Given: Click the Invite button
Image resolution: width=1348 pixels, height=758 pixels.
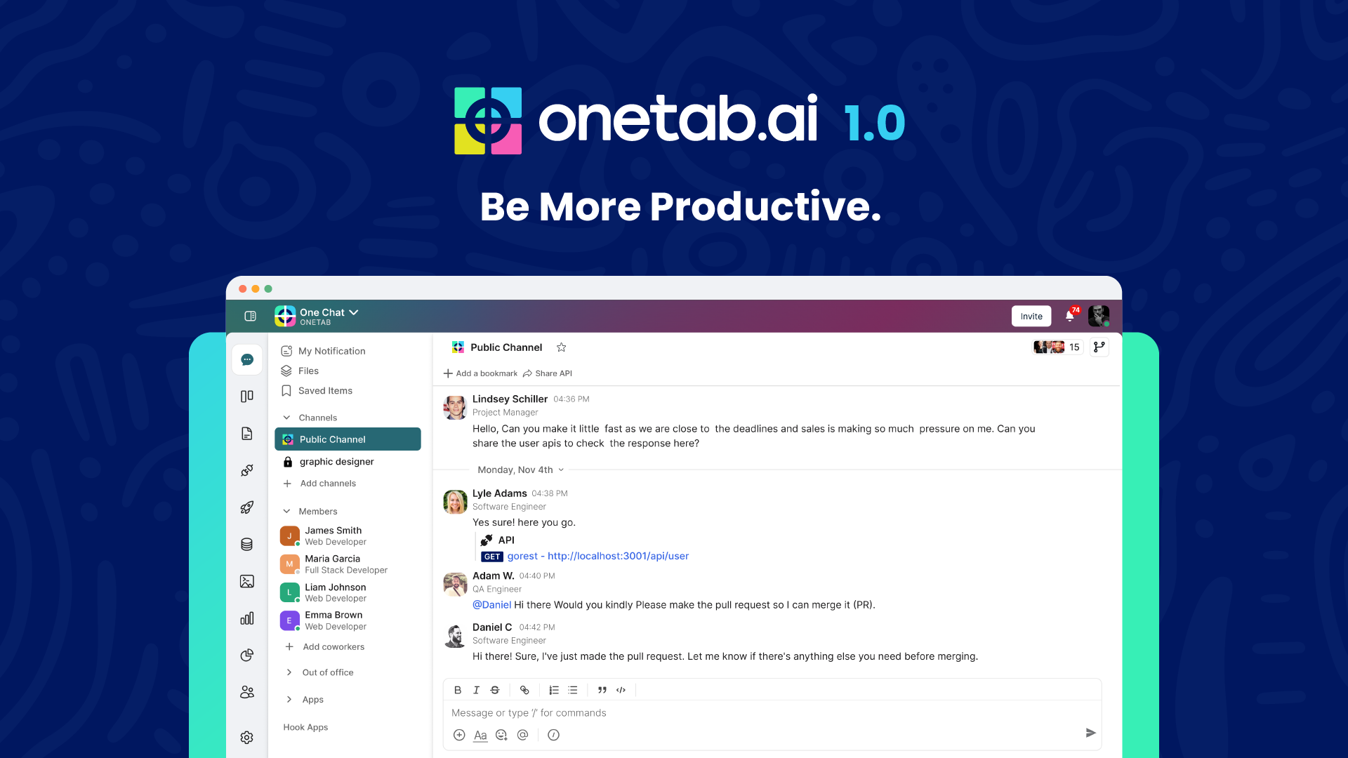Looking at the screenshot, I should pyautogui.click(x=1031, y=316).
